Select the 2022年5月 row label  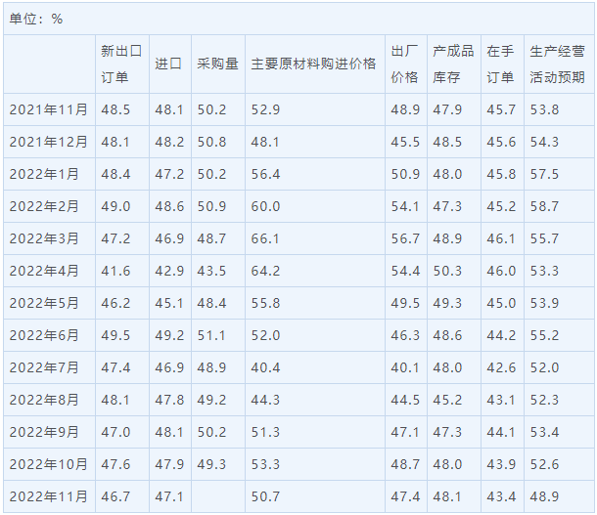pos(44,304)
